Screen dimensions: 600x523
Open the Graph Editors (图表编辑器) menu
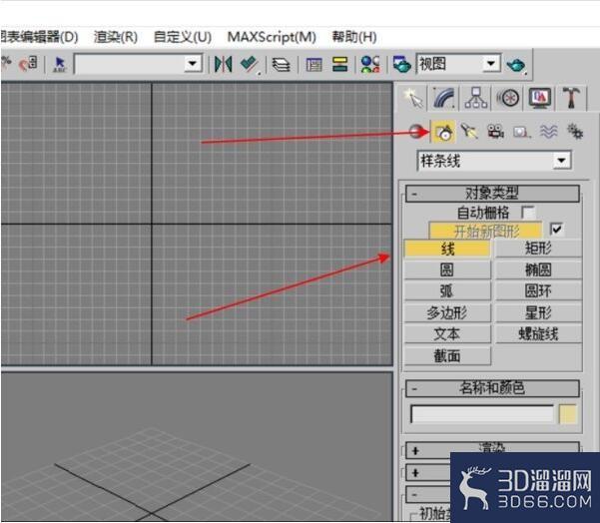(39, 37)
